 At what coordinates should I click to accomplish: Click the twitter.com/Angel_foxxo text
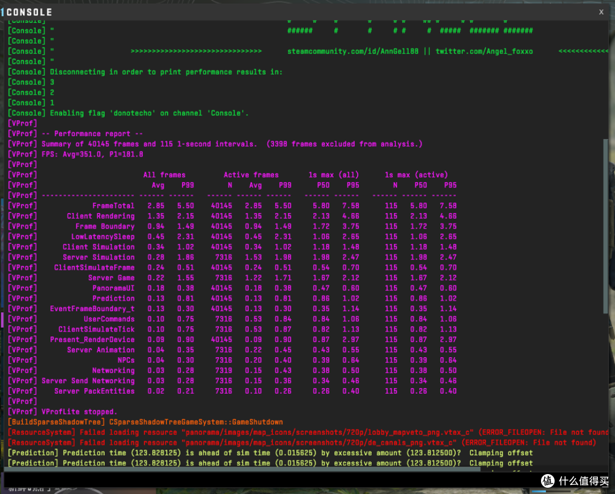[x=484, y=51]
